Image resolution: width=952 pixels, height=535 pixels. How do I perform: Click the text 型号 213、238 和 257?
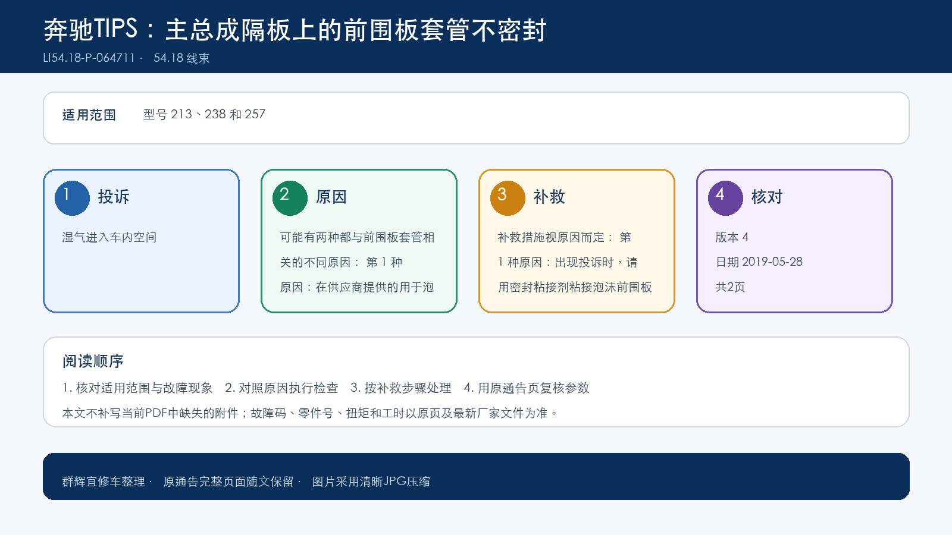click(204, 114)
